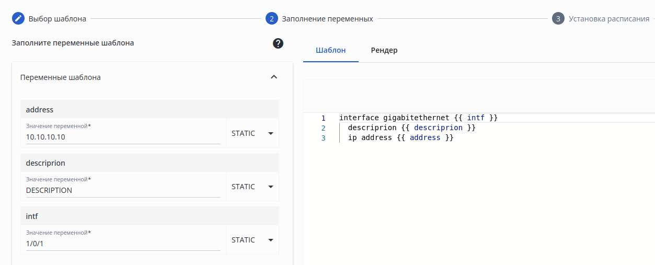The height and width of the screenshot is (265, 655).
Task: Click the address value field 10.10.10.10
Action: tap(123, 137)
